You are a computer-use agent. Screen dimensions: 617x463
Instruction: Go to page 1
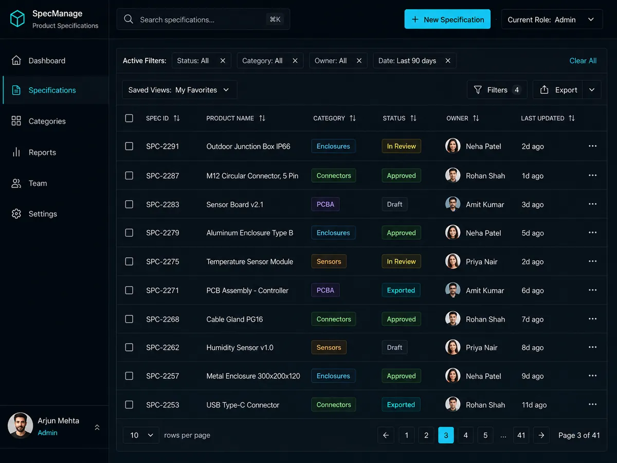coord(406,435)
